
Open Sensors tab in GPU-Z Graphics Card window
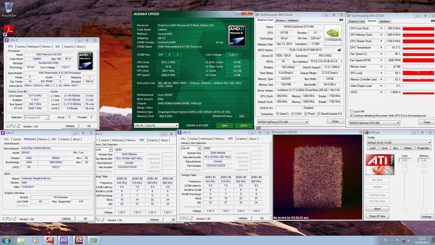click(280, 20)
